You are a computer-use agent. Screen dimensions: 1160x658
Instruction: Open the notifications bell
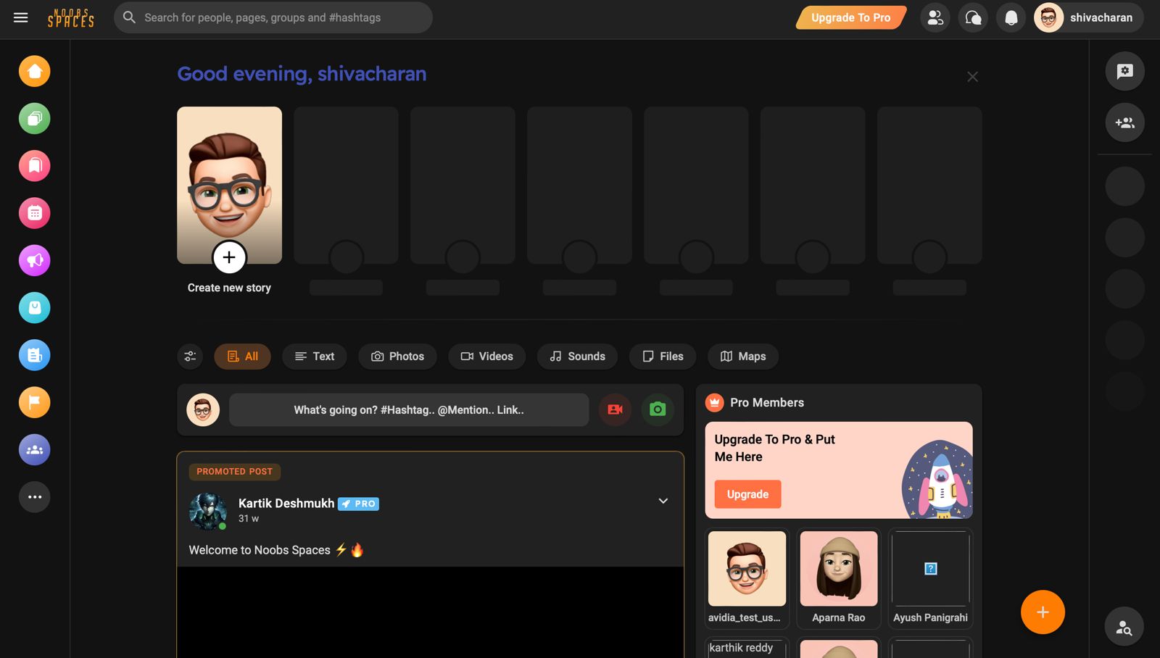click(1011, 17)
